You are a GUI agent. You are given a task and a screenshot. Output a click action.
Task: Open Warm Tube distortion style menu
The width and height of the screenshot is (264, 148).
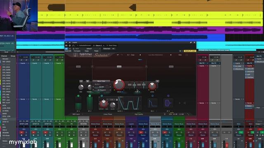click(101, 81)
